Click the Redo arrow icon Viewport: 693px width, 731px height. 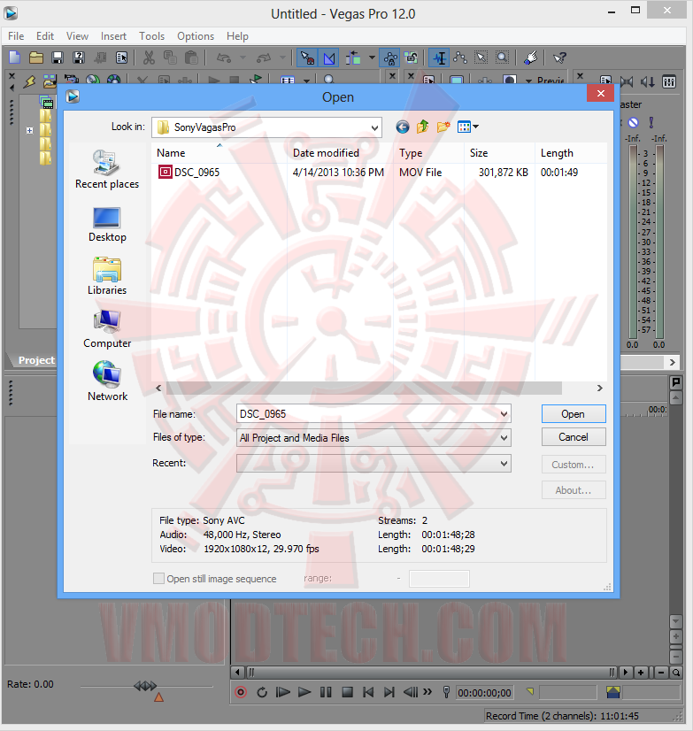(264, 58)
